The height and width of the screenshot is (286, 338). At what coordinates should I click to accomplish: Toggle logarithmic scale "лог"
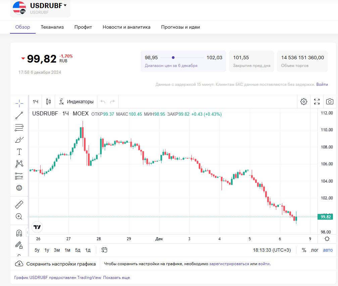pyautogui.click(x=315, y=250)
